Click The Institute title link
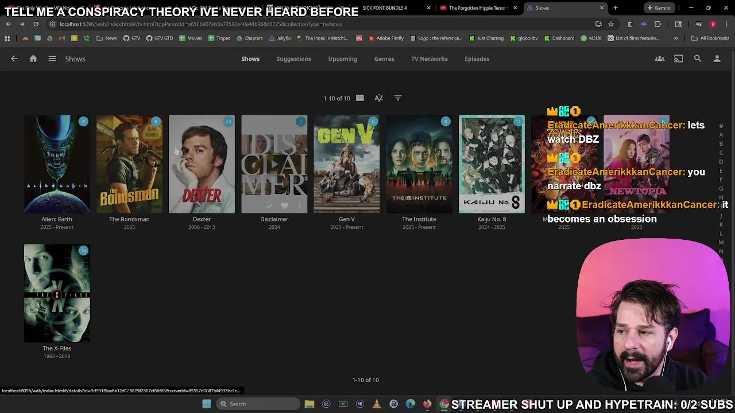 [419, 219]
